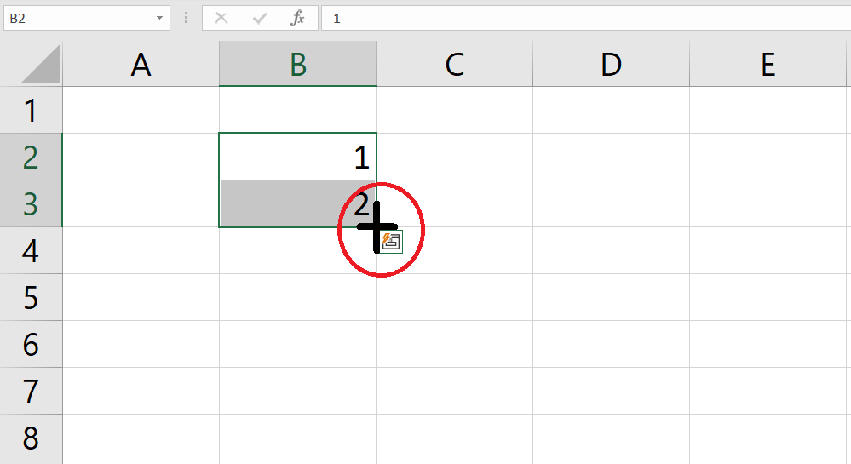Select column D by its header
Screen dimensions: 851x464
pos(611,65)
